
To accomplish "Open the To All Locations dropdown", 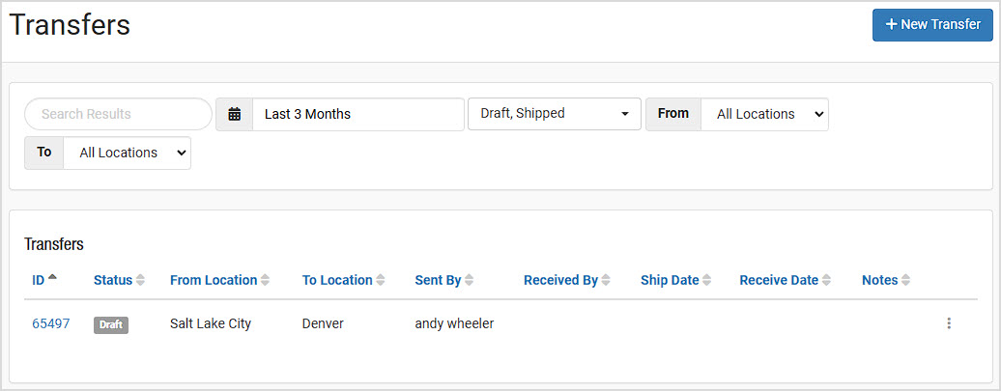I will tap(127, 154).
